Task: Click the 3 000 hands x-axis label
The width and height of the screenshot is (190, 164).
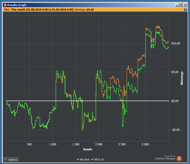Action: 145,144
